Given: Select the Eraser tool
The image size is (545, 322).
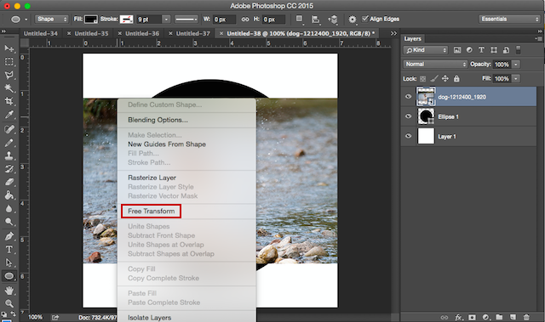Looking at the screenshot, I should (9, 182).
